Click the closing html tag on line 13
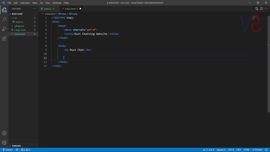Viewport: 270px width, 152px height. click(x=57, y=66)
